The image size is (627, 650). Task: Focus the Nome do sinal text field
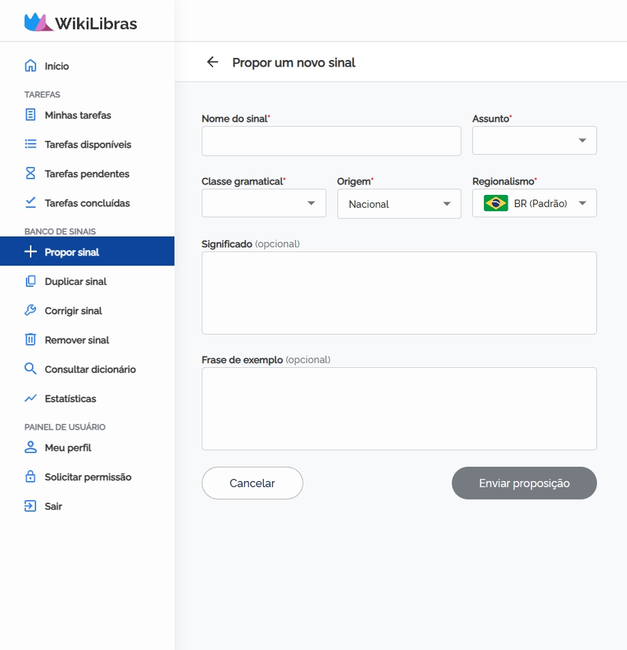click(331, 141)
